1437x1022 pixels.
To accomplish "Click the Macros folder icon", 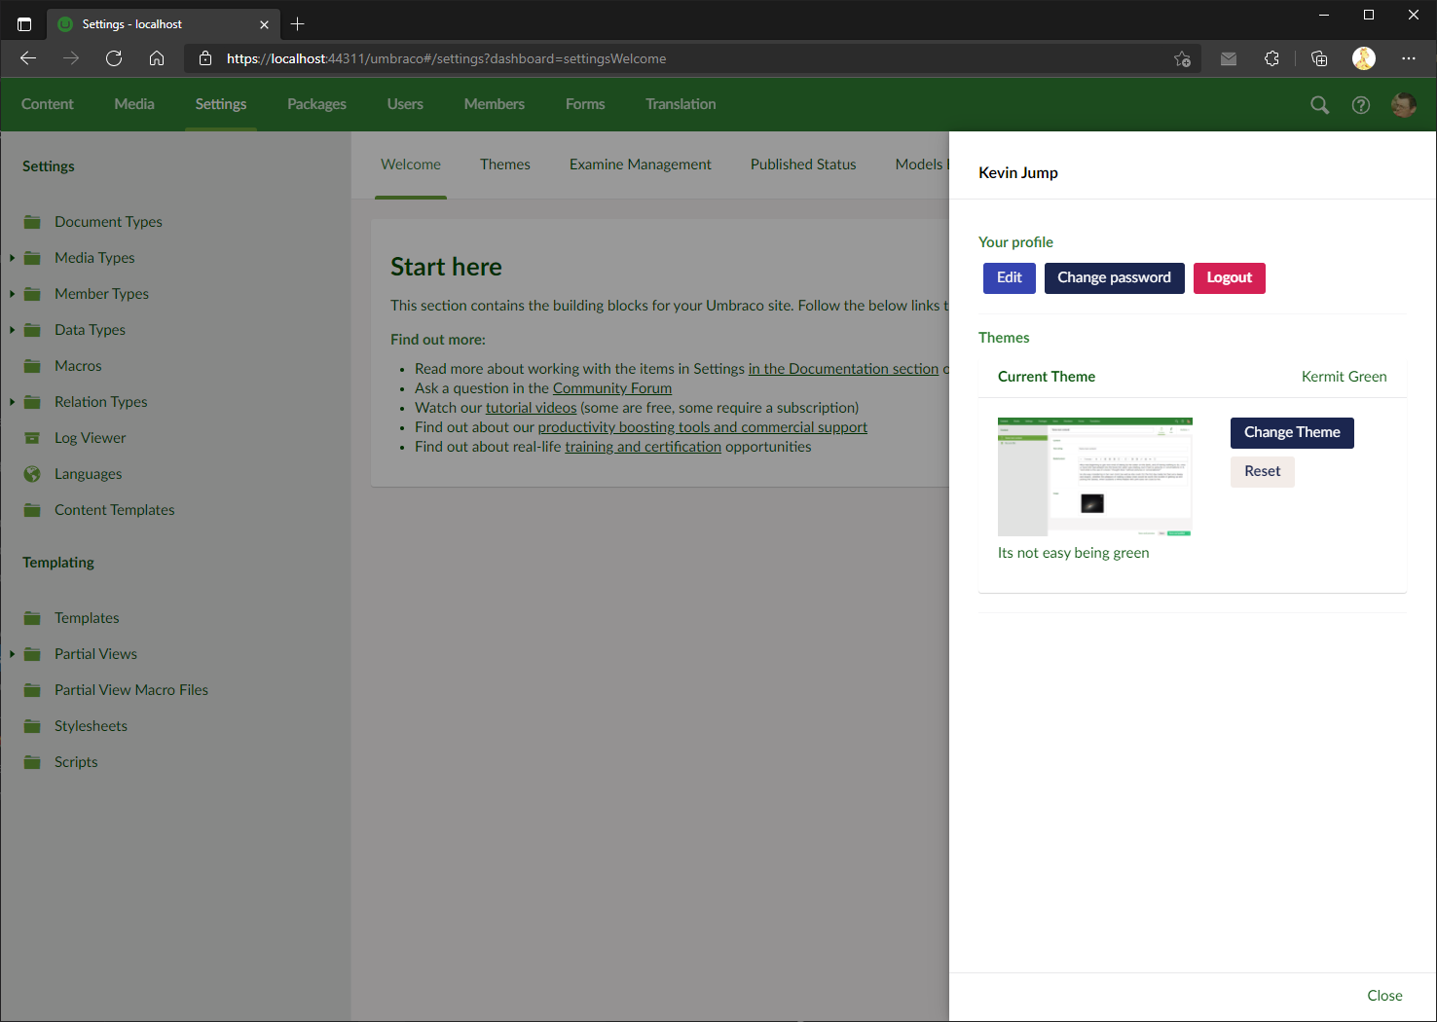I will pos(32,366).
